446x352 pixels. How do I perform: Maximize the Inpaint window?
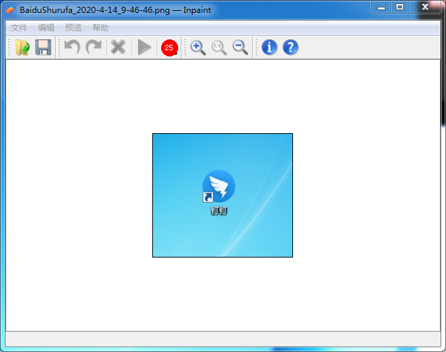pos(400,7)
